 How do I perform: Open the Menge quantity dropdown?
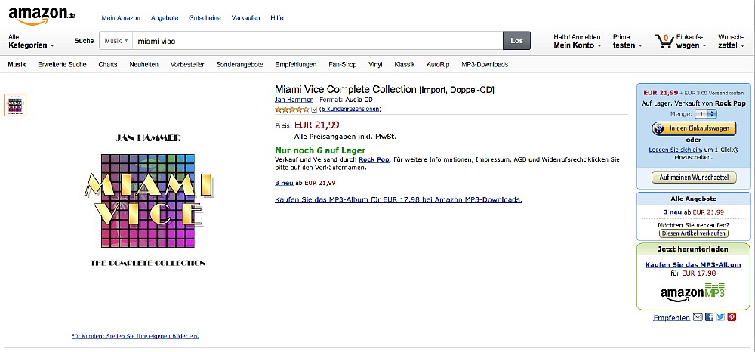pyautogui.click(x=706, y=114)
